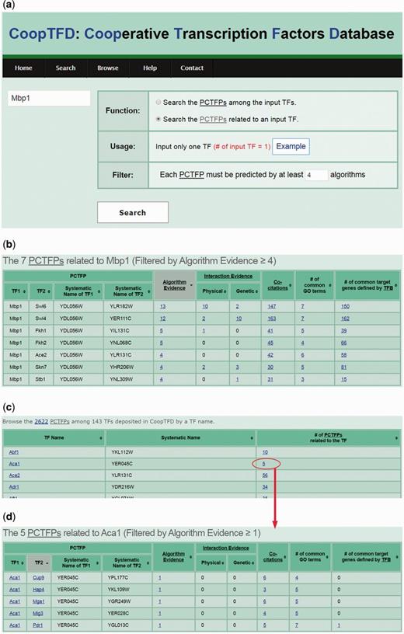This screenshot has height=634, width=404.
Task: Open the Abf1 TF link
Action: [x=14, y=452]
